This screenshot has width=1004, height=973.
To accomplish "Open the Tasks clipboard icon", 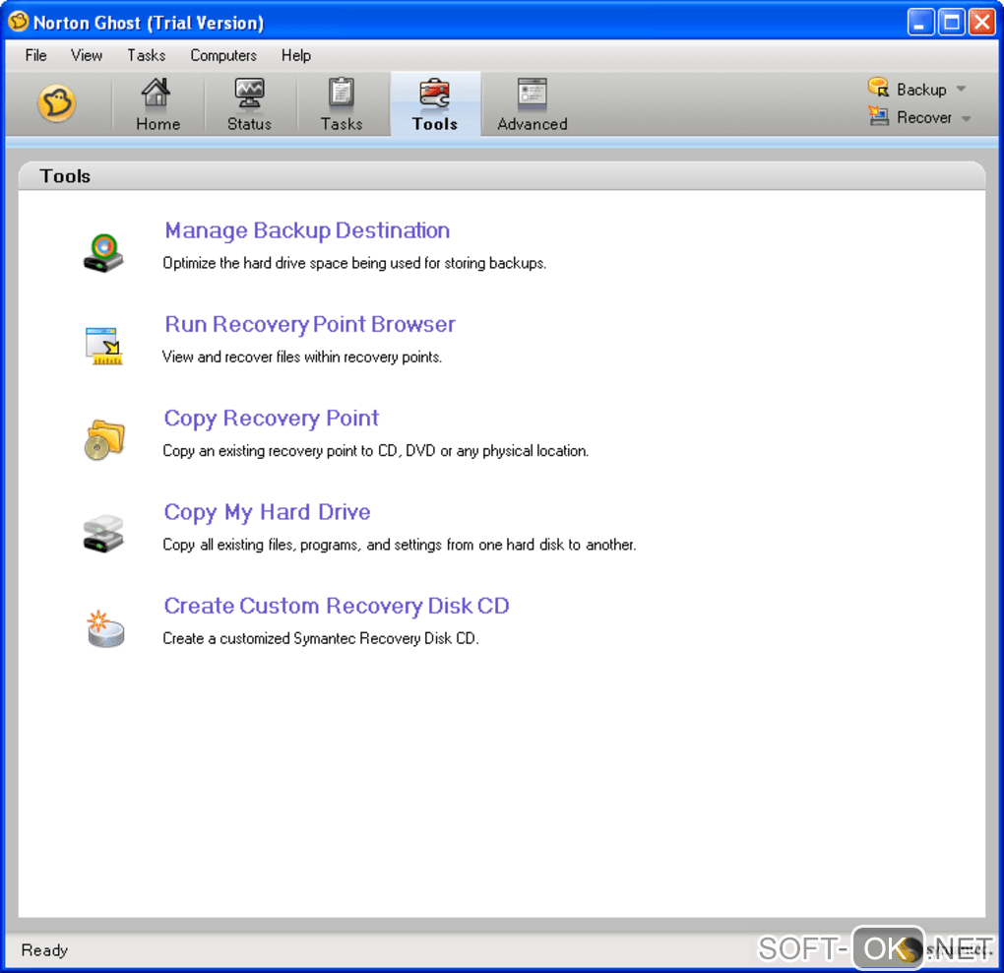I will coord(341,93).
